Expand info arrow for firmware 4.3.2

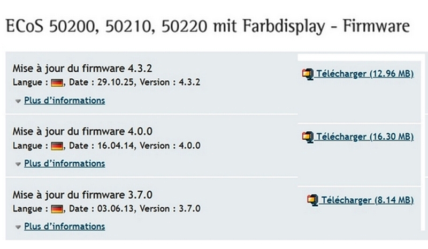(18, 101)
